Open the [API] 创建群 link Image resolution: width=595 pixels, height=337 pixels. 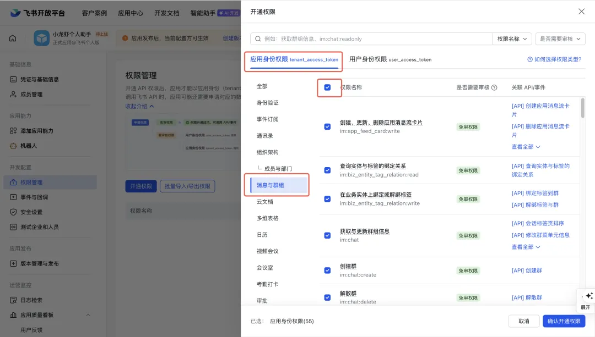click(x=527, y=270)
